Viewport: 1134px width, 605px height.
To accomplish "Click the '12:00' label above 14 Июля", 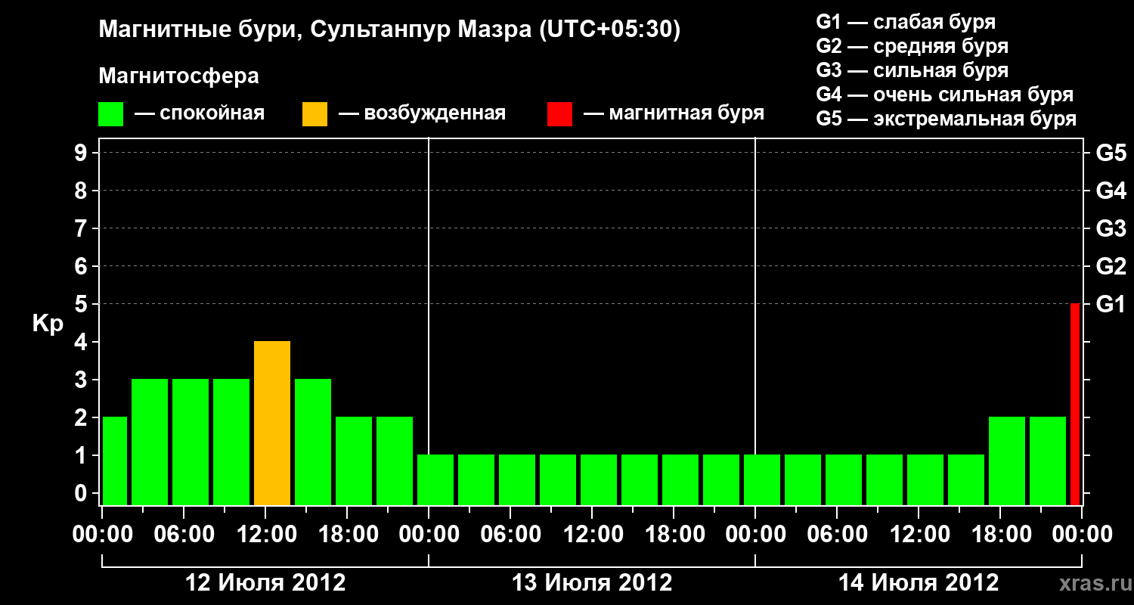I will pos(919,535).
